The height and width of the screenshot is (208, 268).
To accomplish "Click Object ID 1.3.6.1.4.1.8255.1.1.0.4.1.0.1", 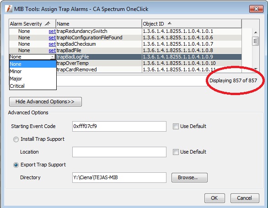I will pyautogui.click(x=192, y=31).
